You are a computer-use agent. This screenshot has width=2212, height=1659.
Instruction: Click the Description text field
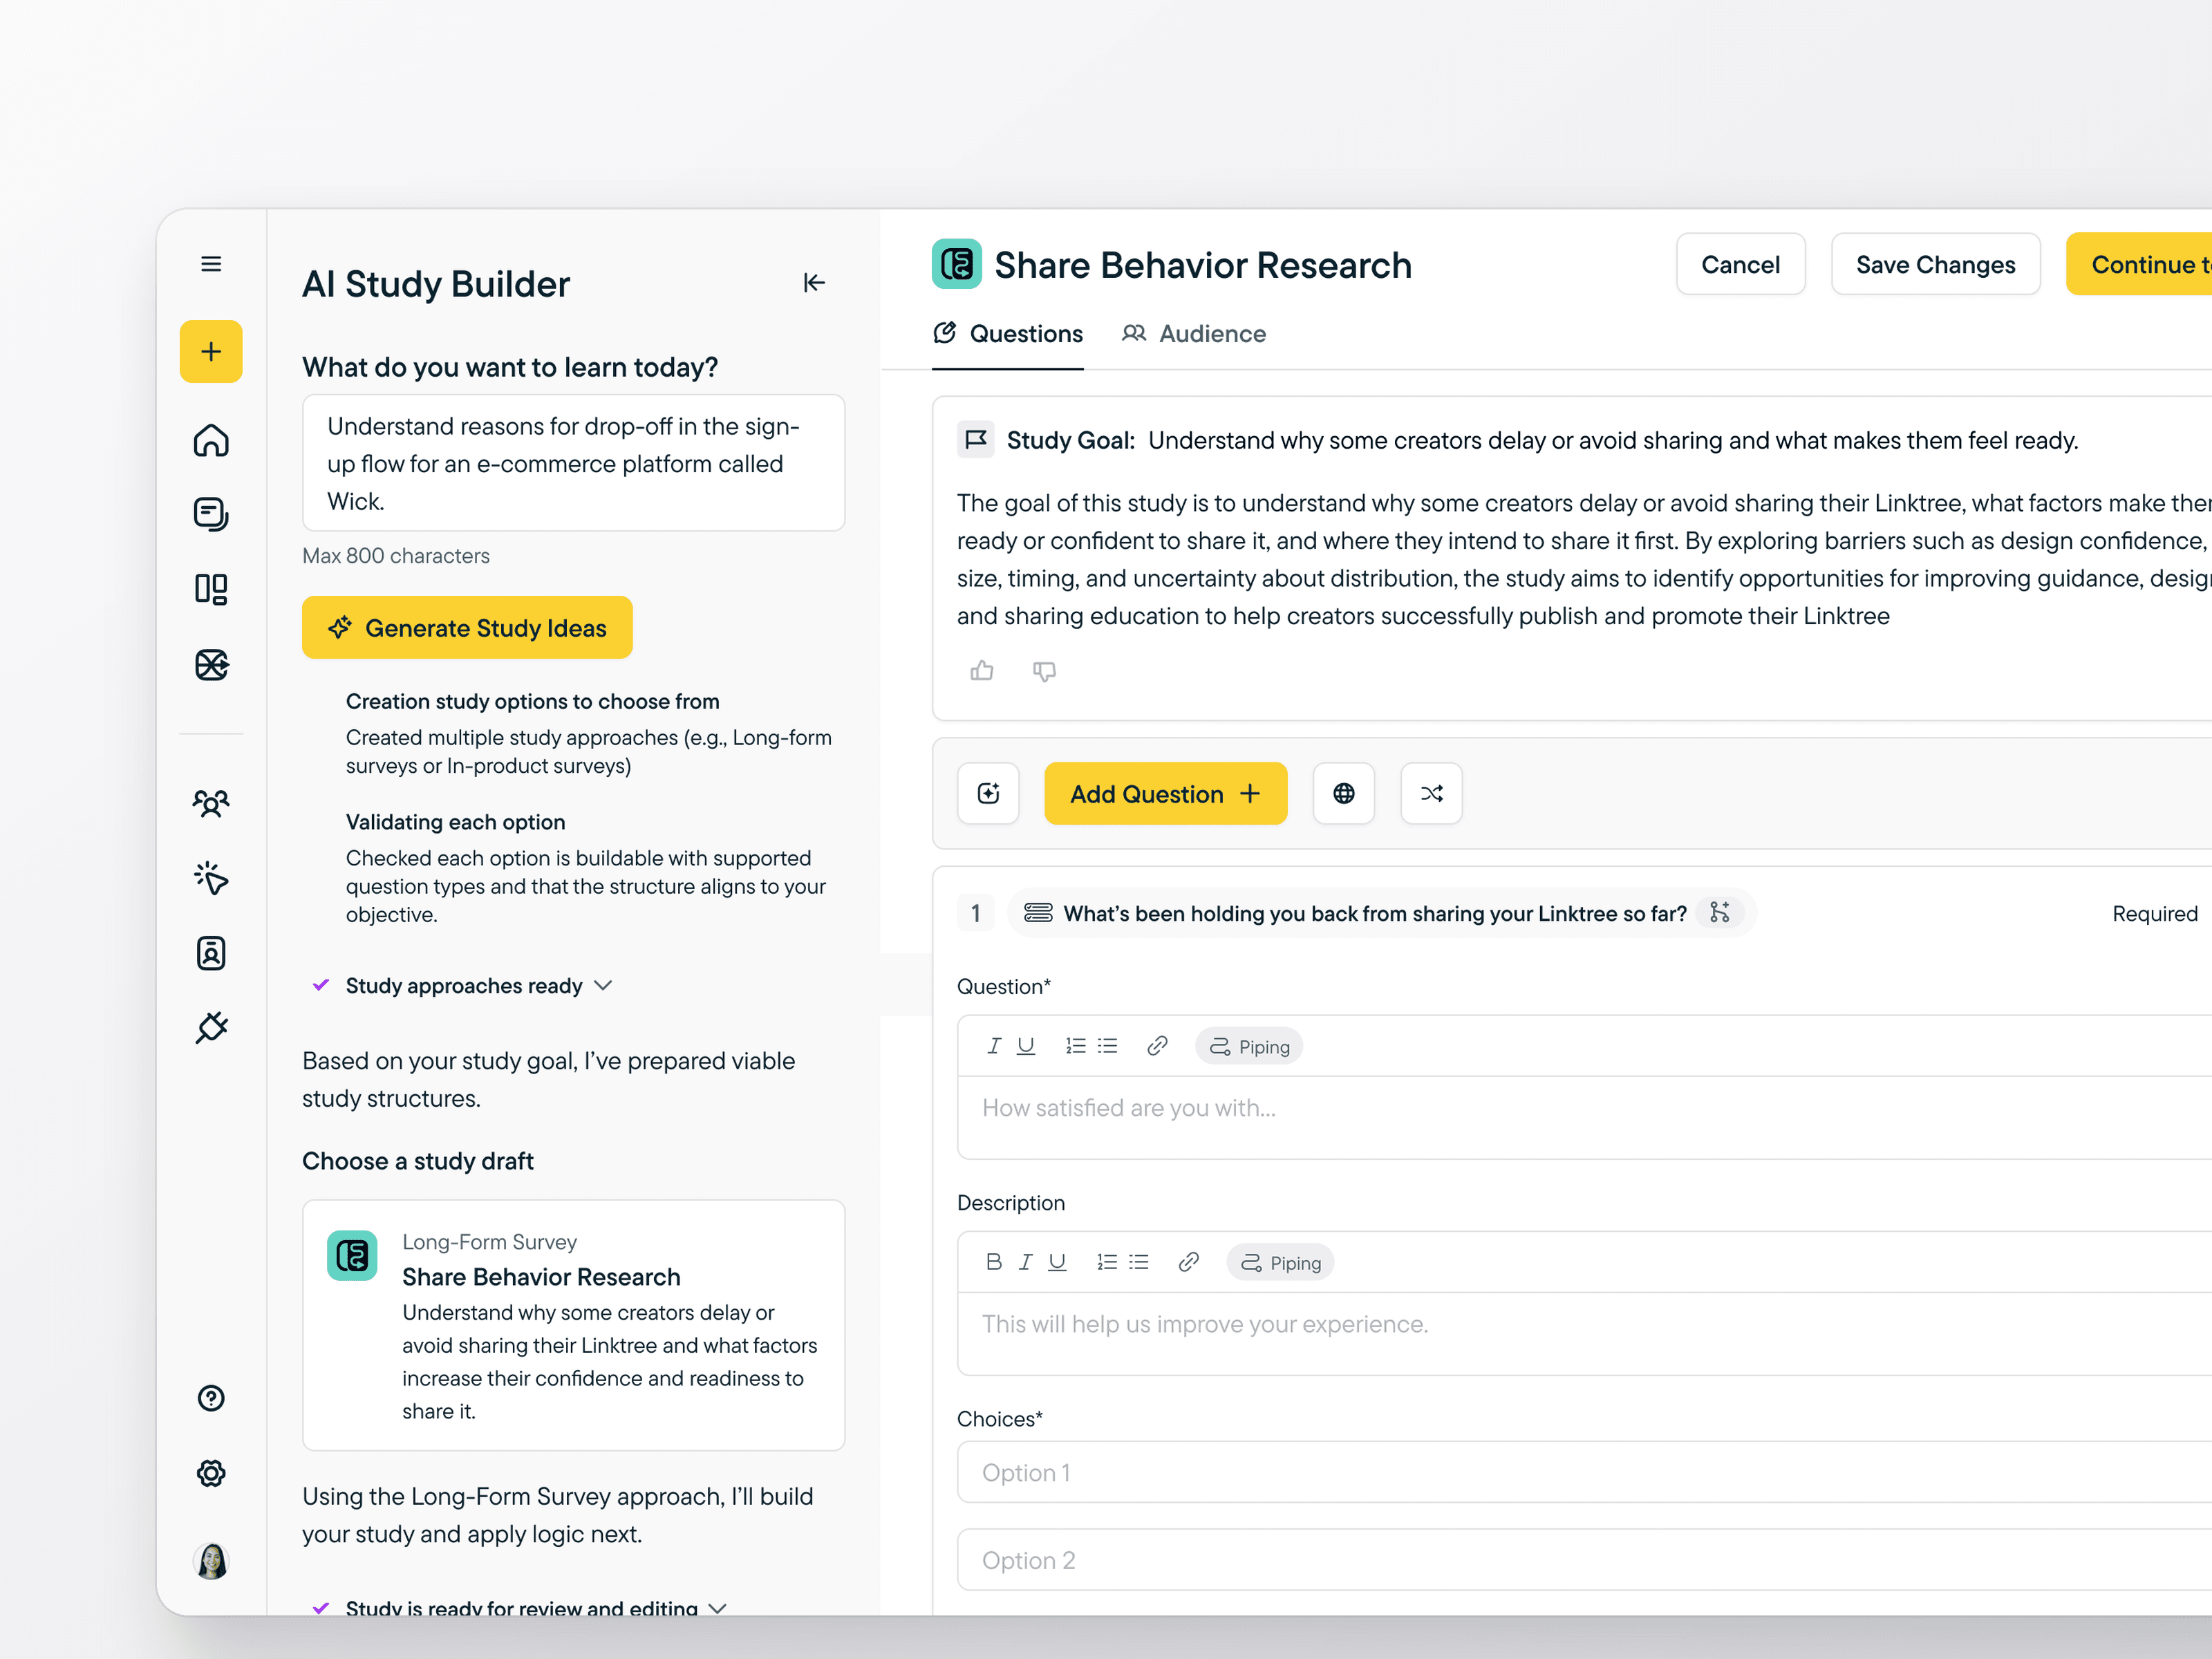[1584, 1333]
